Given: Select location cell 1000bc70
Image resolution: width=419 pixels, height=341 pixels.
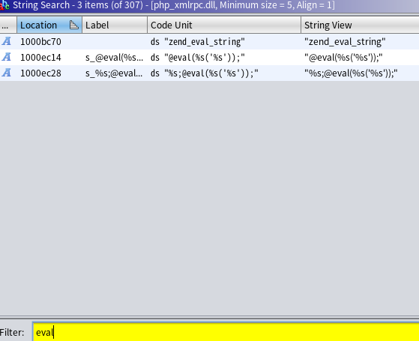Looking at the screenshot, I should click(40, 42).
